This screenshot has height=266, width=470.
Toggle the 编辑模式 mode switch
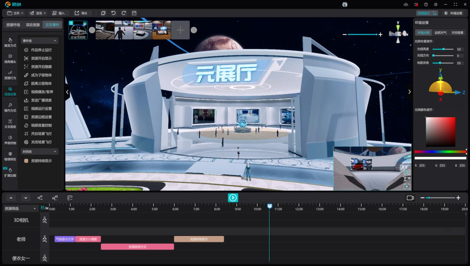tap(427, 13)
